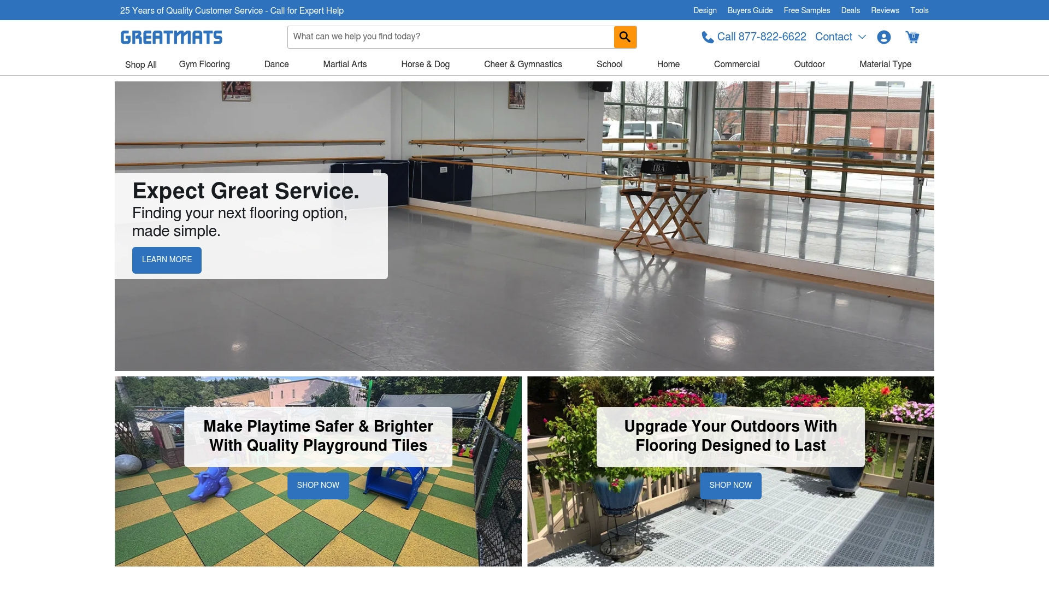Image resolution: width=1049 pixels, height=590 pixels.
Task: Click the user account icon
Action: pos(884,37)
